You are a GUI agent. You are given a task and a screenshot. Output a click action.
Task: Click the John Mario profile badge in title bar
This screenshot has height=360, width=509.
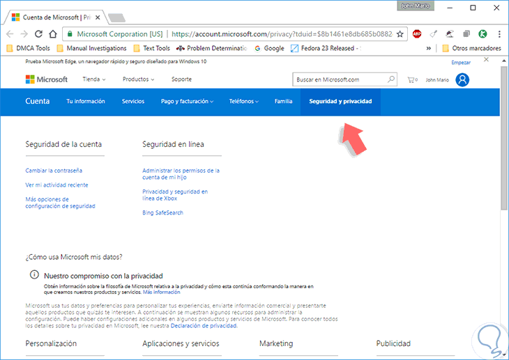click(x=416, y=6)
